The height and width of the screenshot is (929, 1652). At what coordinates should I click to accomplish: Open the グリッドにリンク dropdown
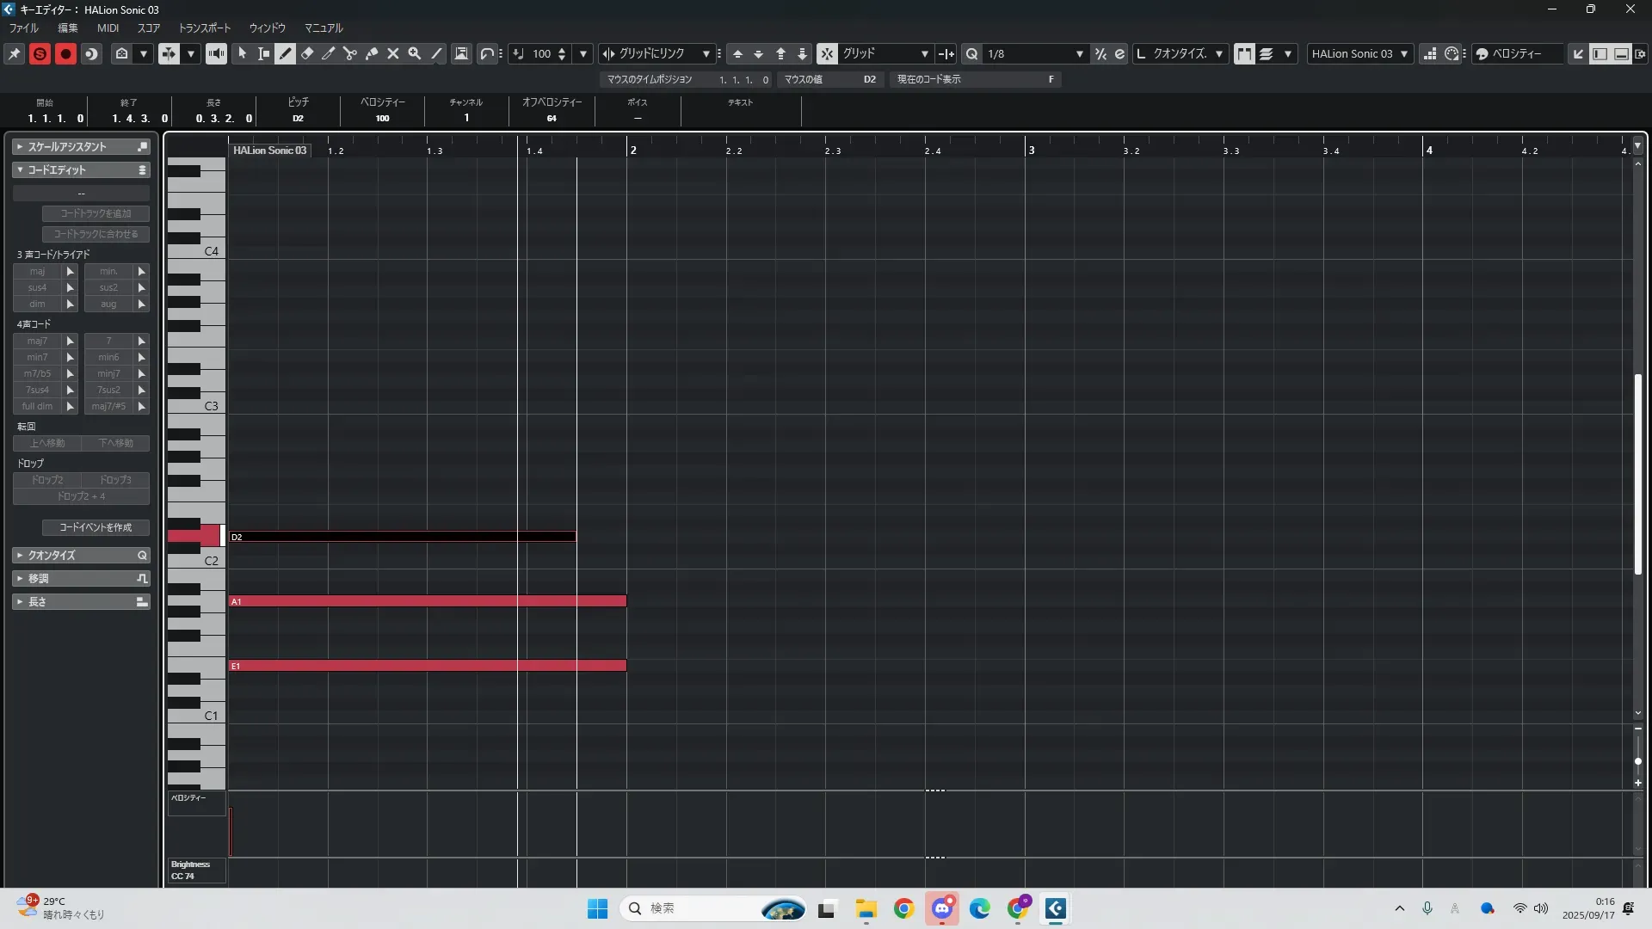coord(706,53)
